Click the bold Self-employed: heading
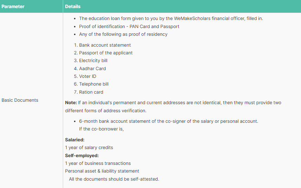This screenshot has height=188, width=301. 82,155
